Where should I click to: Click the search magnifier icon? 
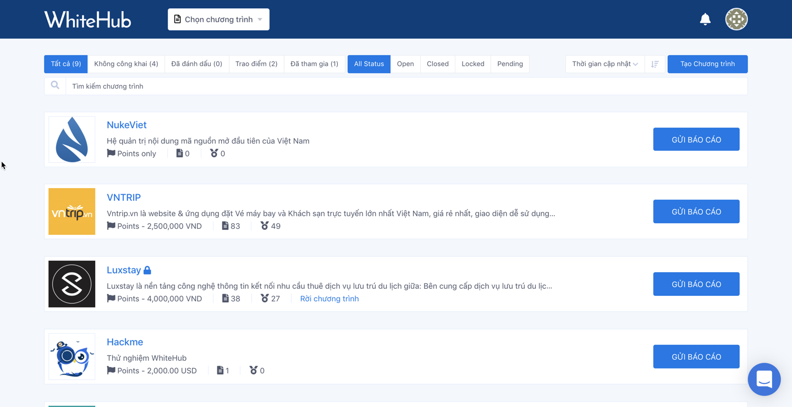pos(54,85)
